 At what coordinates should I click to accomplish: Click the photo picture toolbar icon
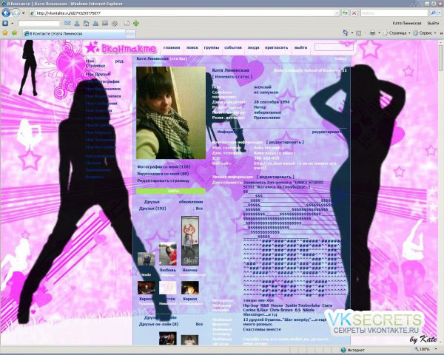coord(105,23)
